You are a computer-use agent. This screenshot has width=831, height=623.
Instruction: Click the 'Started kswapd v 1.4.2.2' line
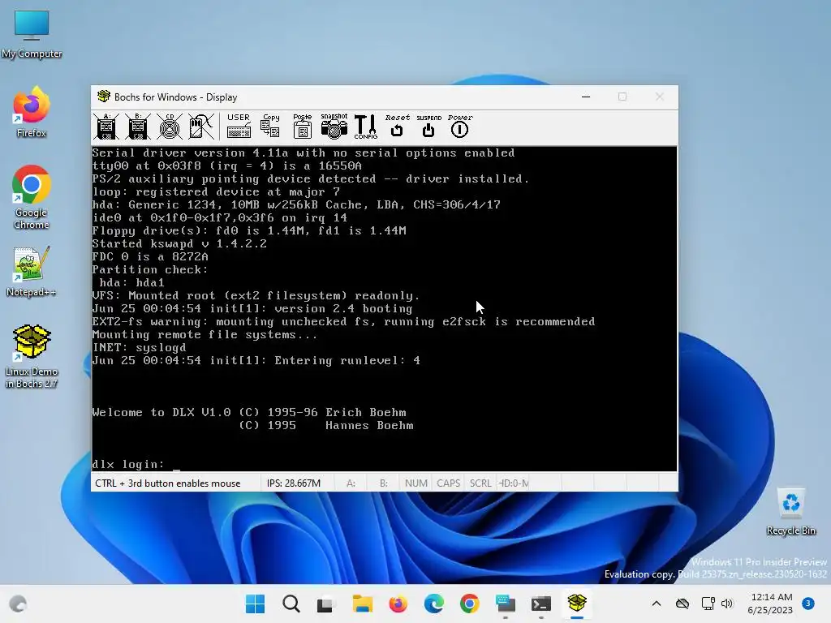(x=179, y=243)
